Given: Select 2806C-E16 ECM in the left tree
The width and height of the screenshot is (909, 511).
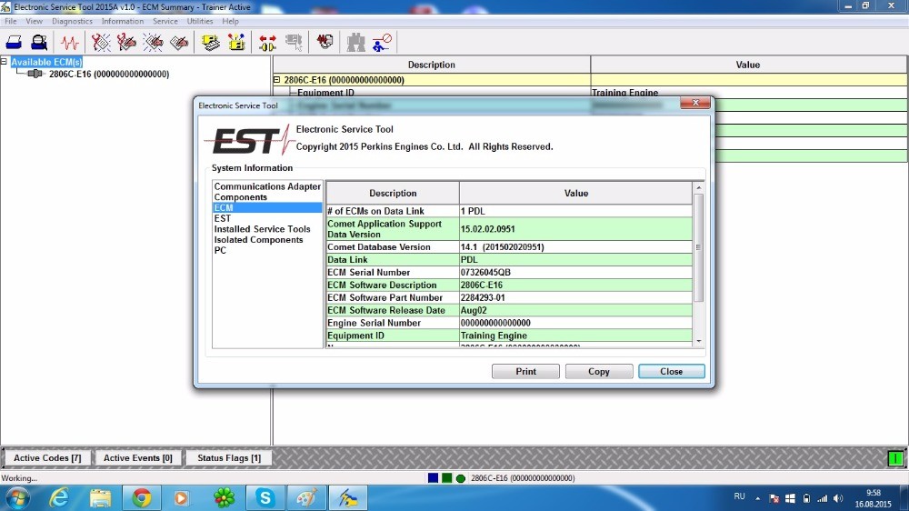Looking at the screenshot, I should (109, 75).
